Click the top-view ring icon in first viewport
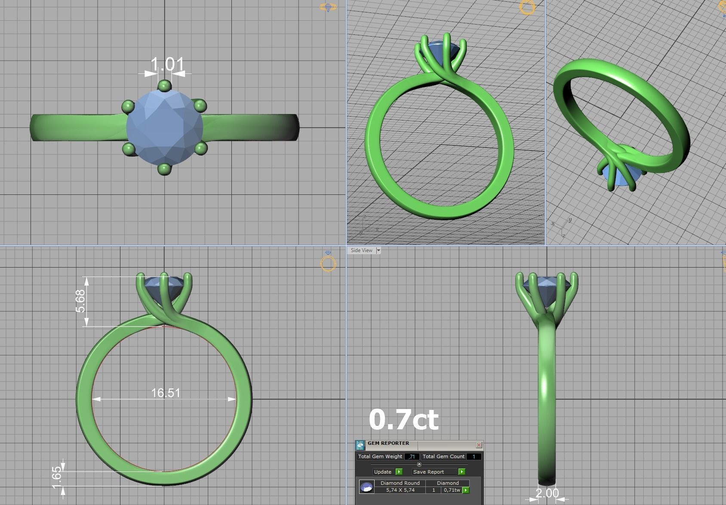Viewport: 726px width, 505px height. point(328,7)
